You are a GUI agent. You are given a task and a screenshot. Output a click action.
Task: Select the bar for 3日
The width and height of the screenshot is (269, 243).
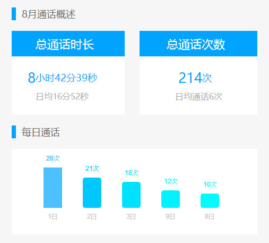point(131,195)
